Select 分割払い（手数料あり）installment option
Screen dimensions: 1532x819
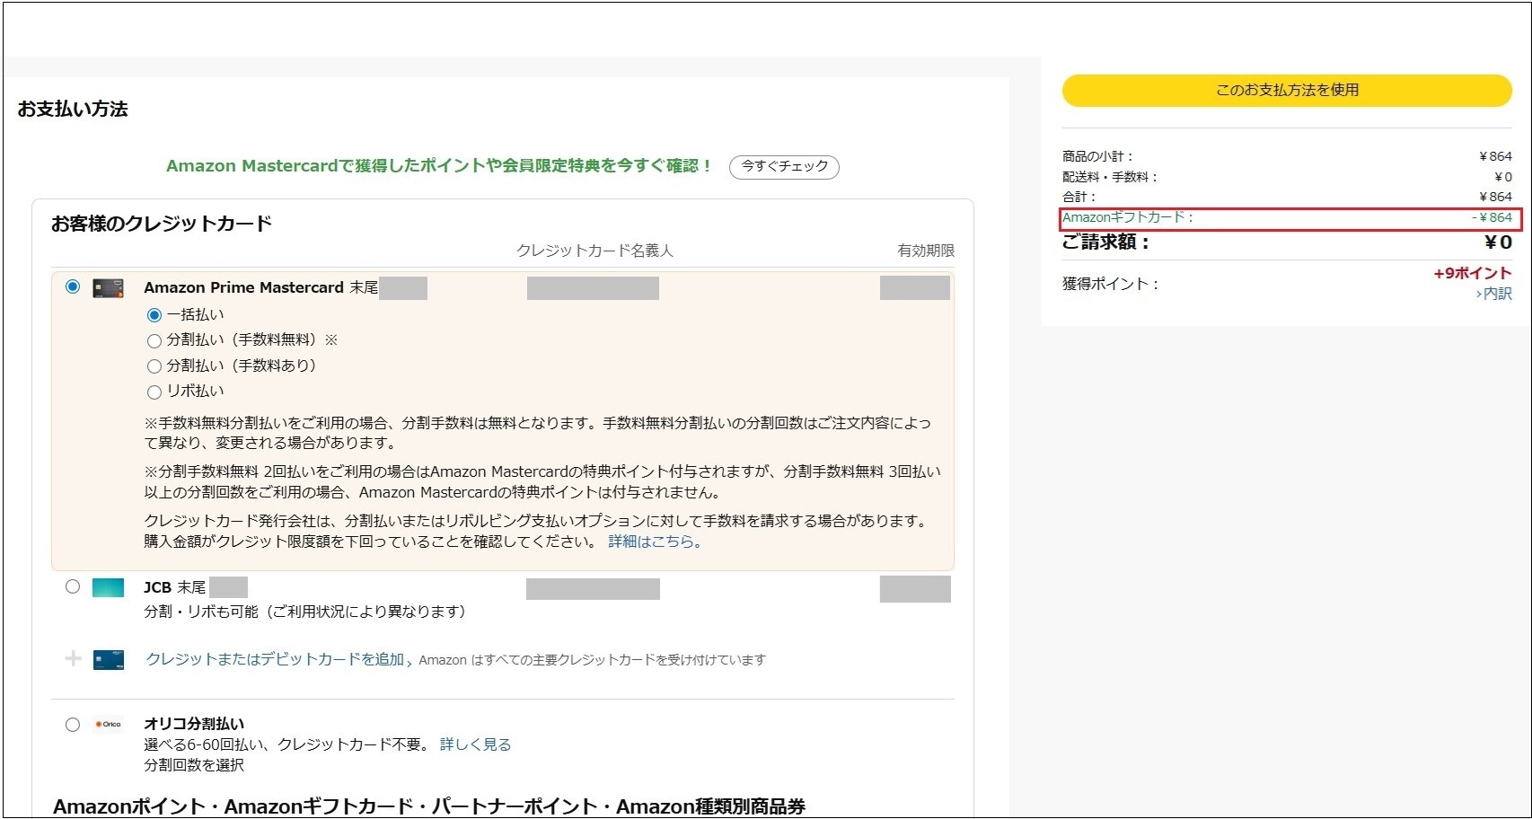154,366
